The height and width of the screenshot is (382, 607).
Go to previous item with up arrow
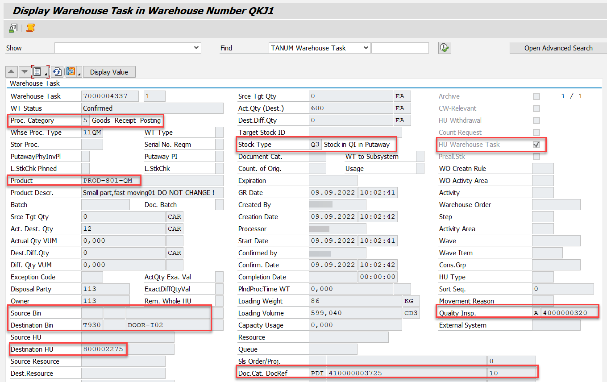click(x=12, y=72)
